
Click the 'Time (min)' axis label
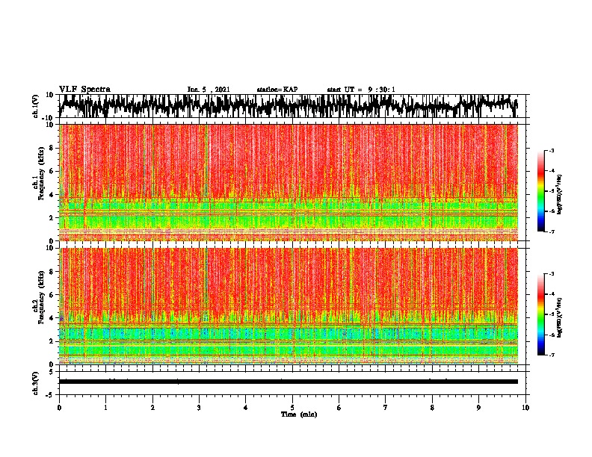pos(299,414)
